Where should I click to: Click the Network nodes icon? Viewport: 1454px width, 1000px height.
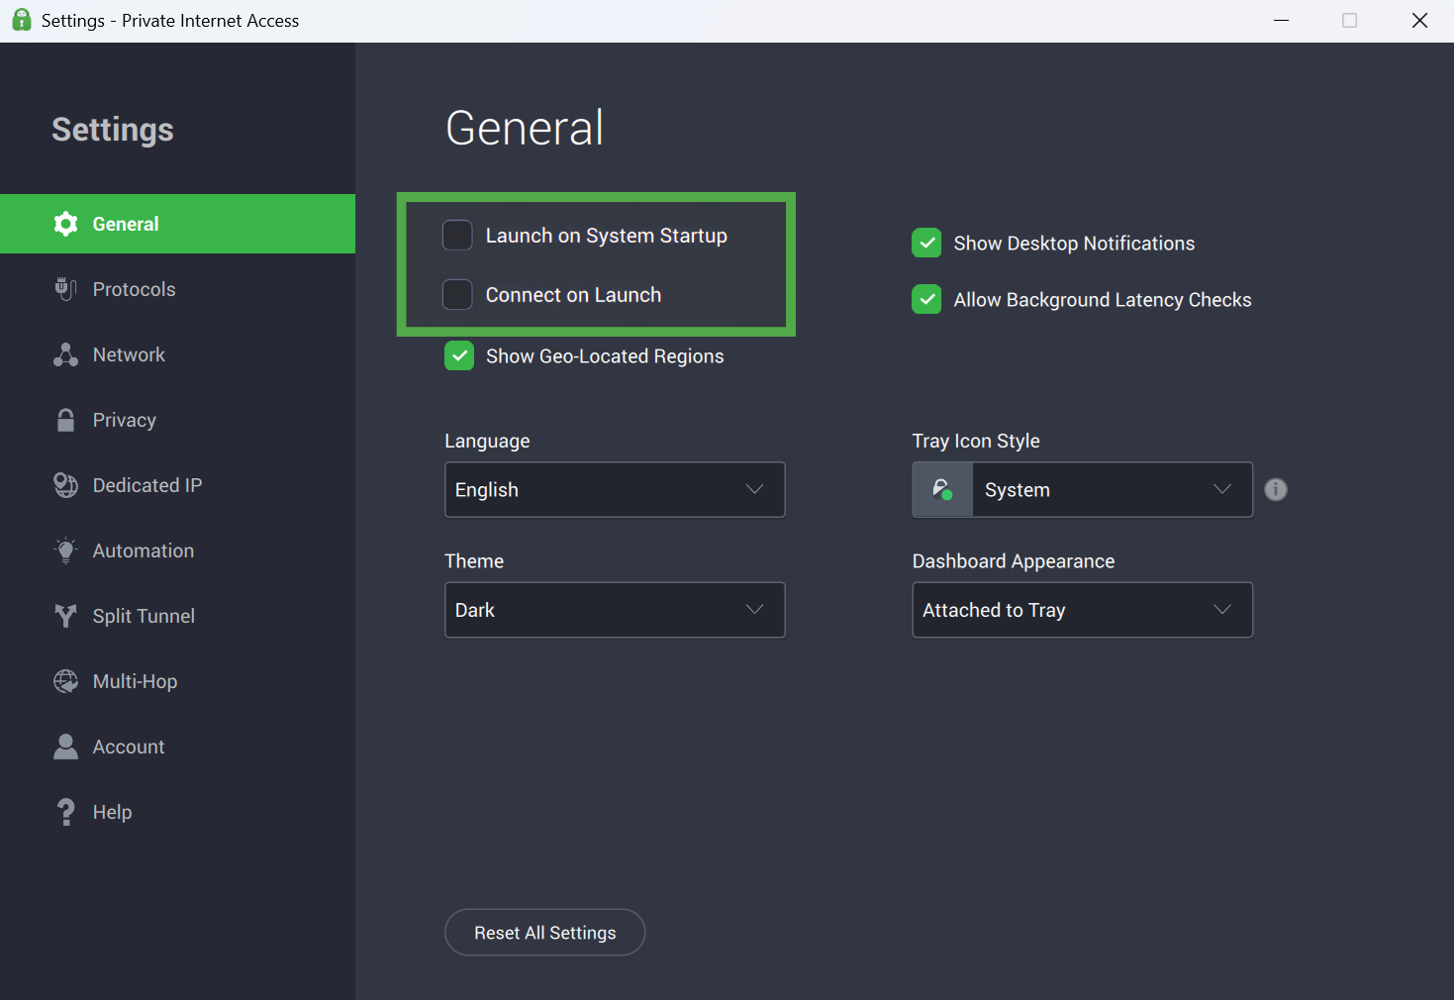pos(65,354)
